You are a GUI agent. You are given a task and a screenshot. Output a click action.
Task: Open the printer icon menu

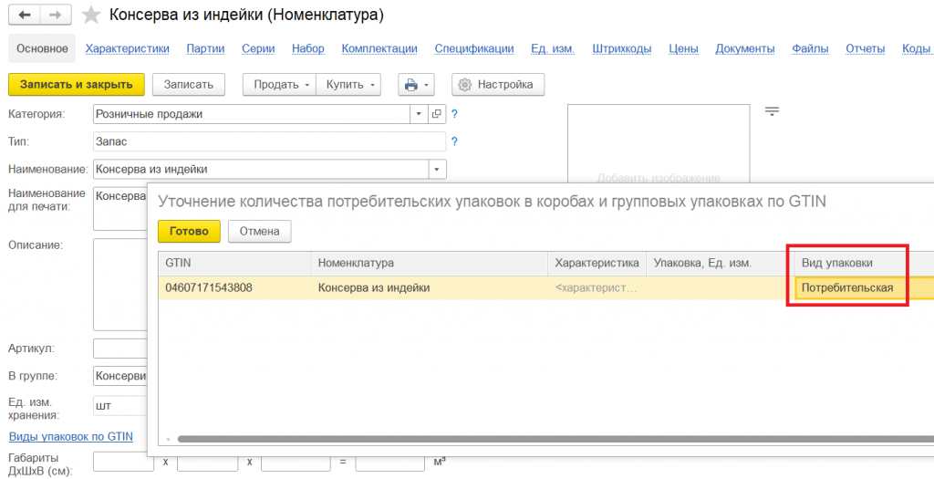(x=416, y=85)
